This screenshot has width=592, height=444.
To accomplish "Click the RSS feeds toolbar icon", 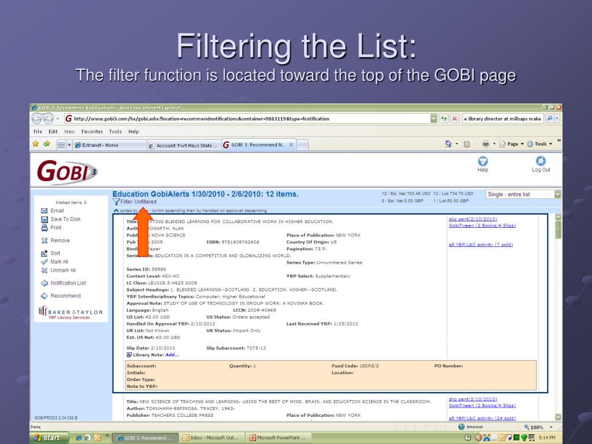I will (467, 144).
